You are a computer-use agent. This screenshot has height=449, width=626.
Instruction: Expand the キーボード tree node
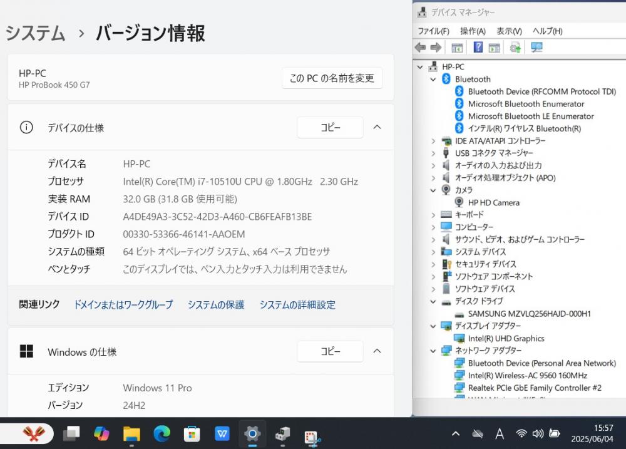[x=433, y=215]
